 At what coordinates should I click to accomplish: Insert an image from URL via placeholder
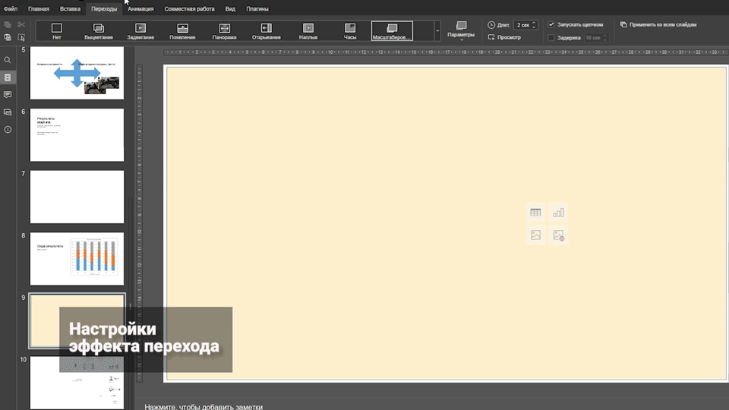coord(558,235)
